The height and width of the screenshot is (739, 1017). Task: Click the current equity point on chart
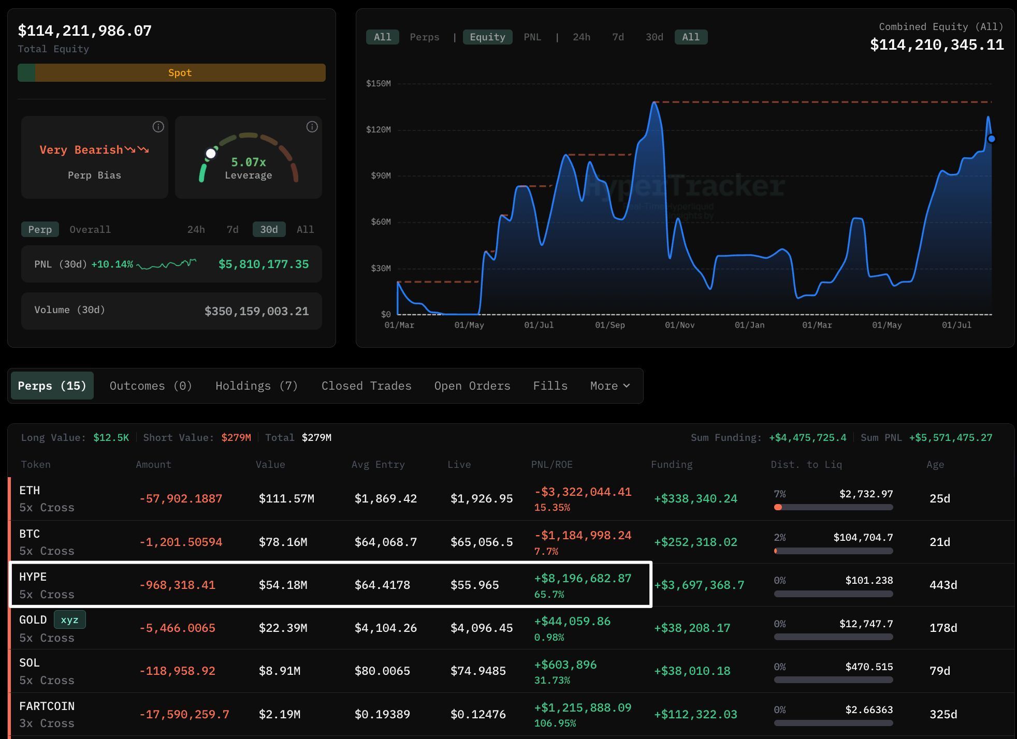point(992,139)
